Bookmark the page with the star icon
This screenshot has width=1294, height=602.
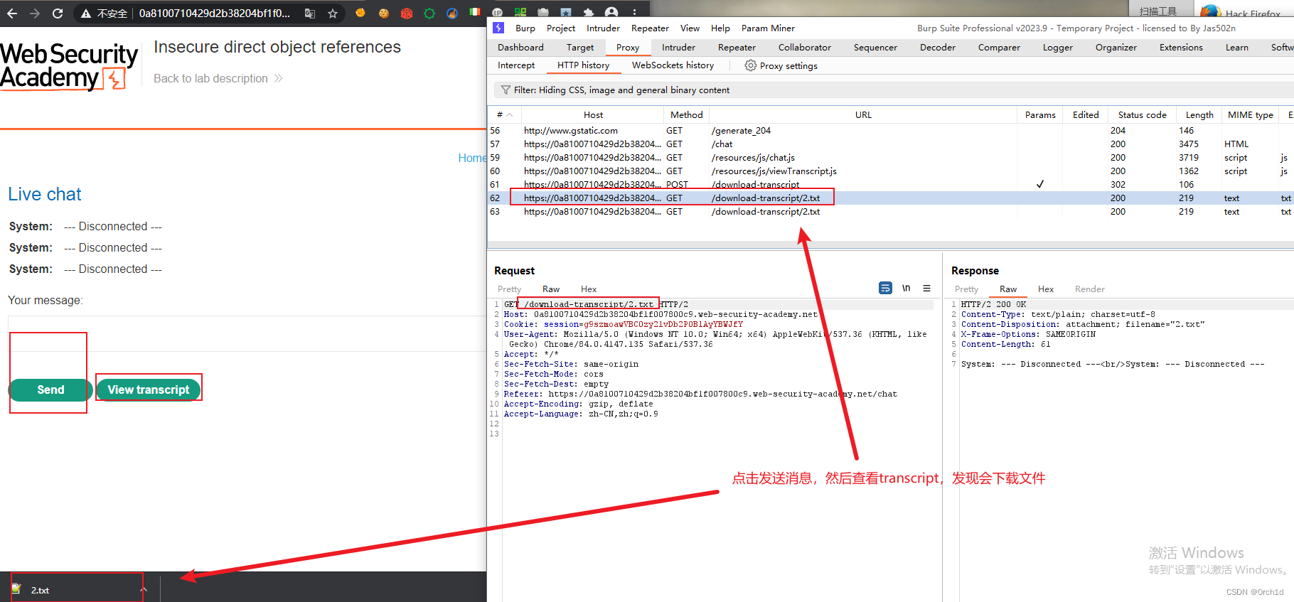tap(332, 14)
